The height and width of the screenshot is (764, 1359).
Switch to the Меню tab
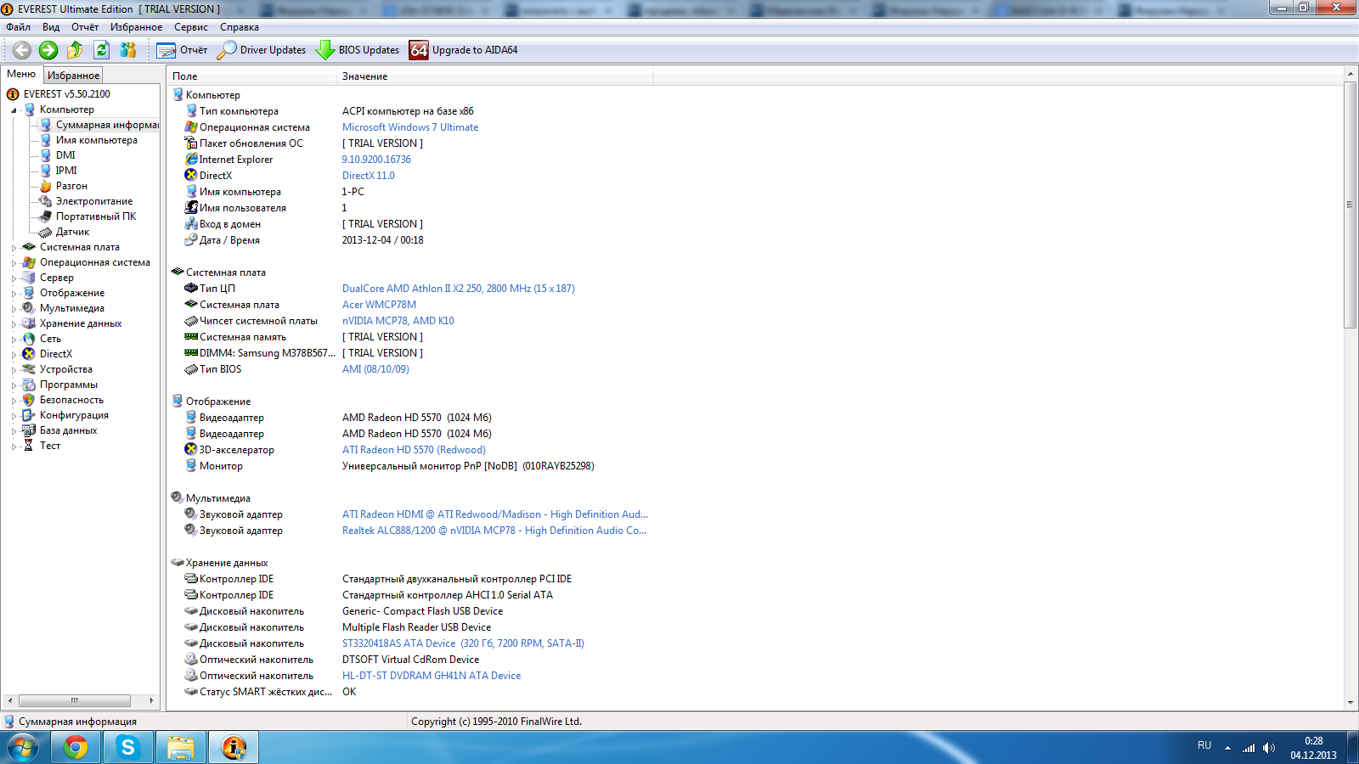(x=21, y=74)
